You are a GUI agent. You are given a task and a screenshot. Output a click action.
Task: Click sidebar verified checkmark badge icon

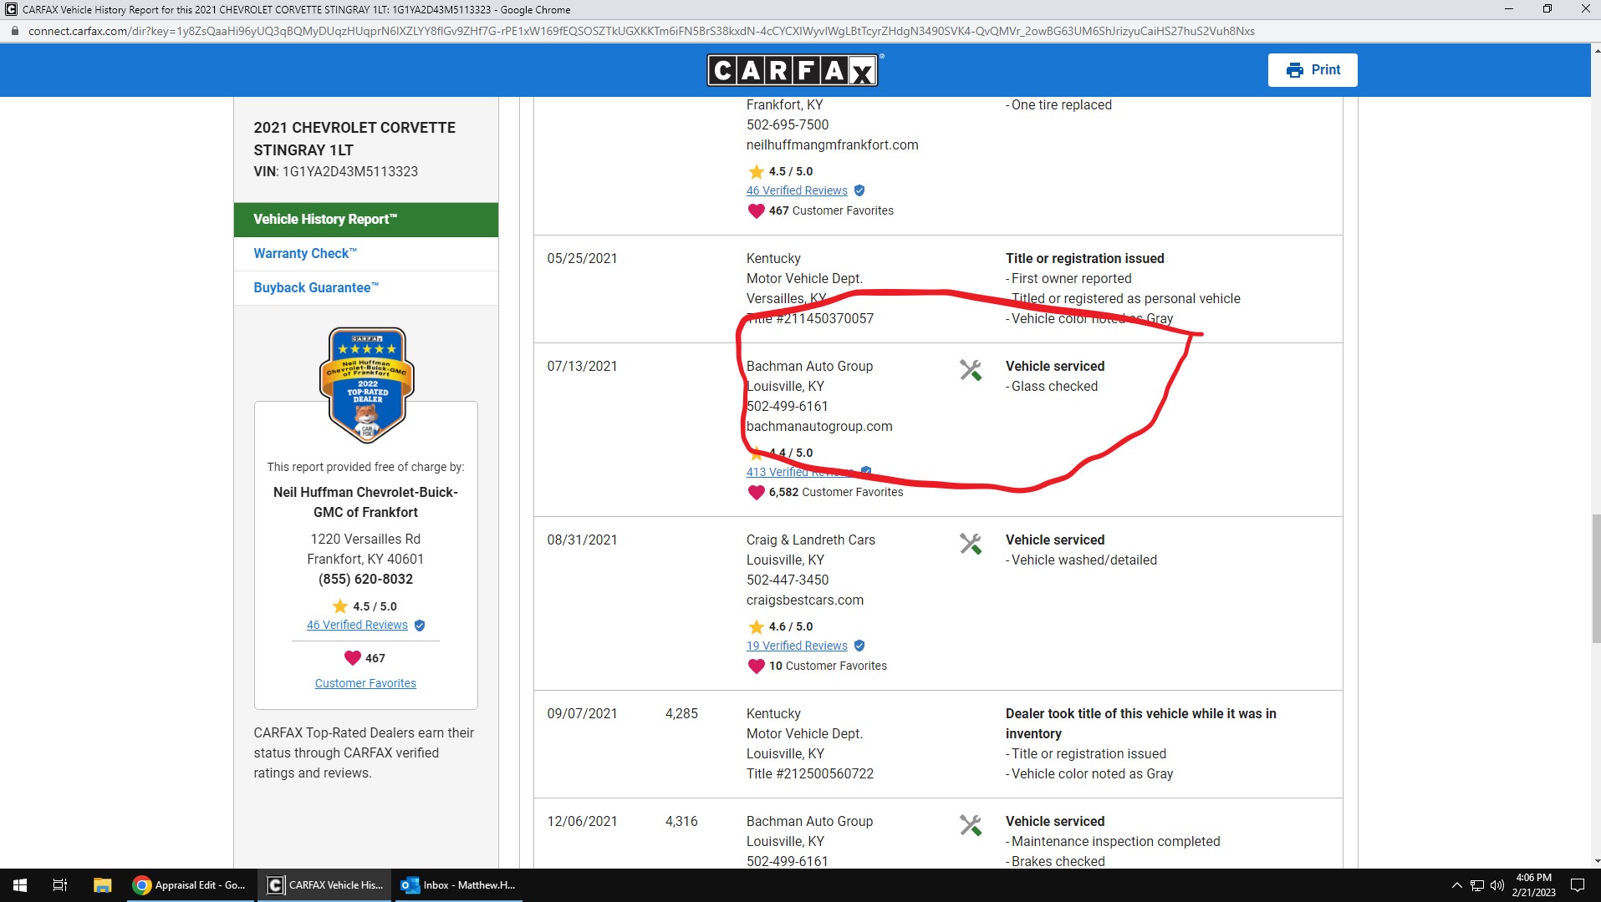coord(420,626)
